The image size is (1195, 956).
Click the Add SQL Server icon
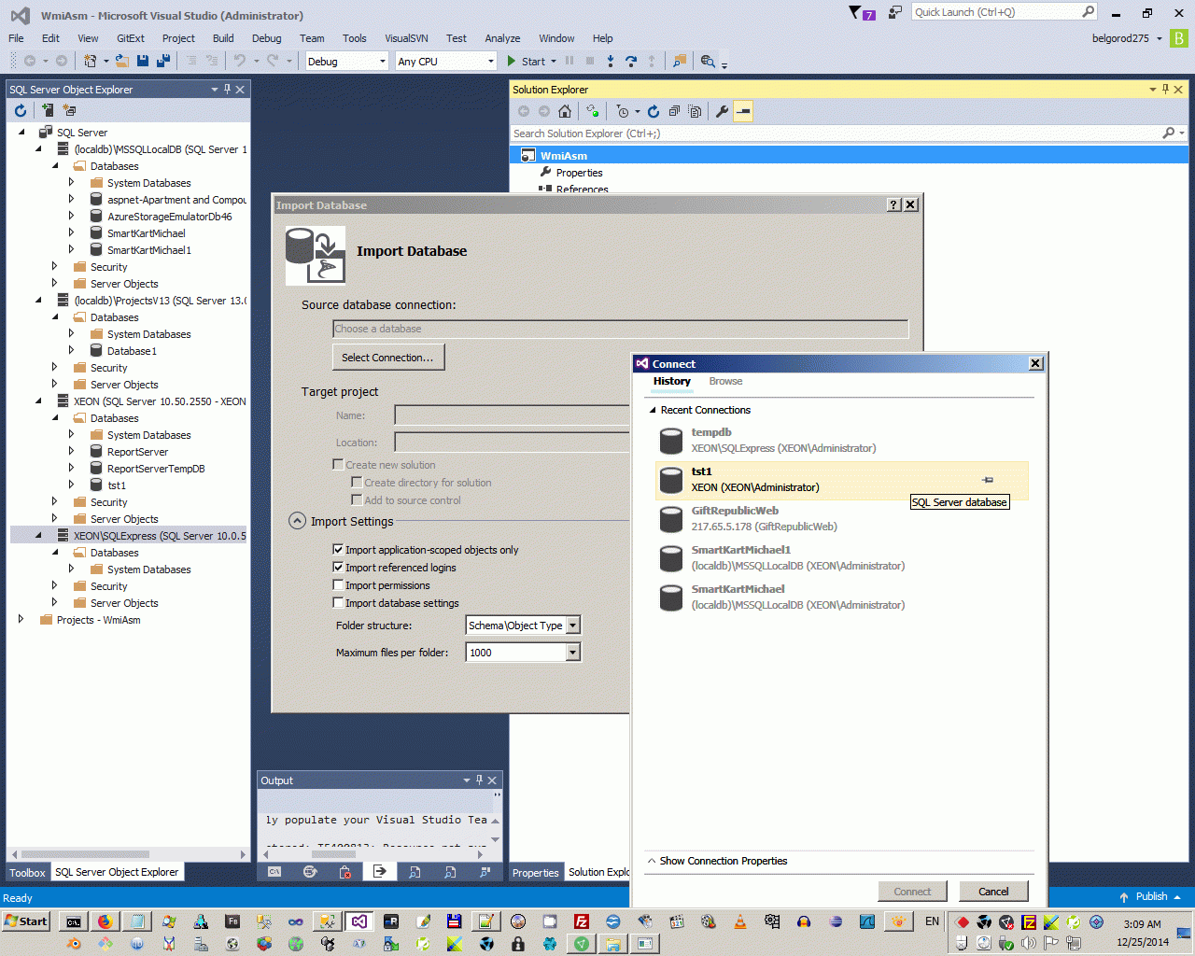pyautogui.click(x=47, y=110)
